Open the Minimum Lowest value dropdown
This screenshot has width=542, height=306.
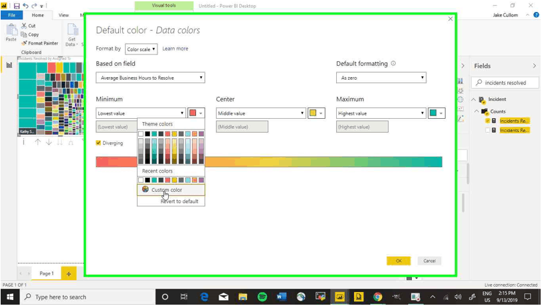pyautogui.click(x=141, y=114)
